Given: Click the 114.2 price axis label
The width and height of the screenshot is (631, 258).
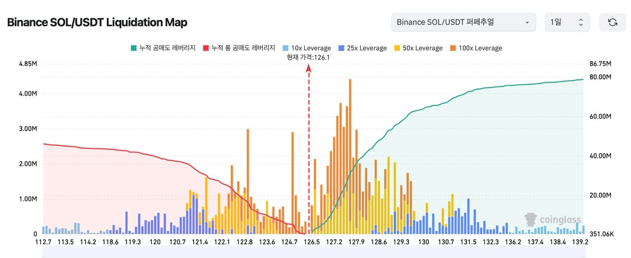Looking at the screenshot, I should coord(88,242).
